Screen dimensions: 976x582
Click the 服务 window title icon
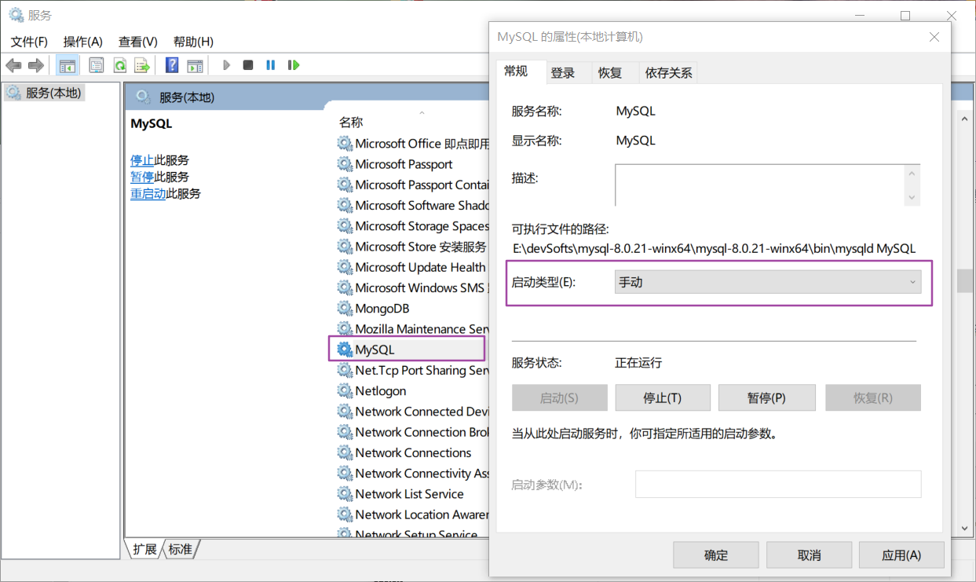pos(16,15)
